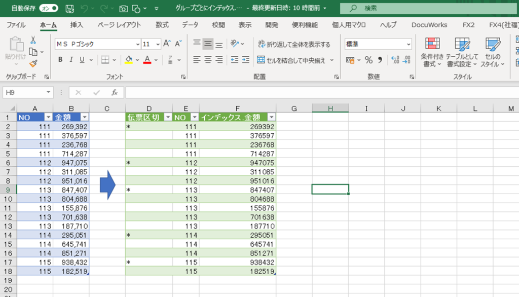The height and width of the screenshot is (297, 519).
Task: Click Align Left icon
Action: [197, 60]
